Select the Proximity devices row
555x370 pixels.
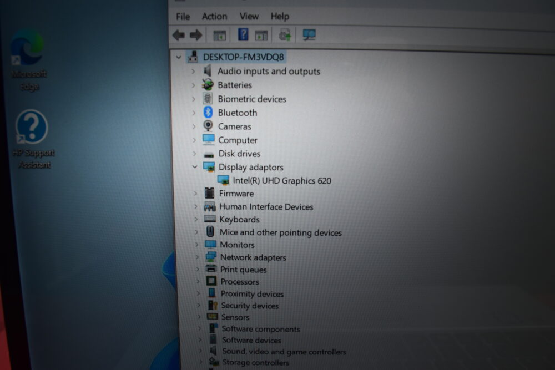tap(252, 294)
